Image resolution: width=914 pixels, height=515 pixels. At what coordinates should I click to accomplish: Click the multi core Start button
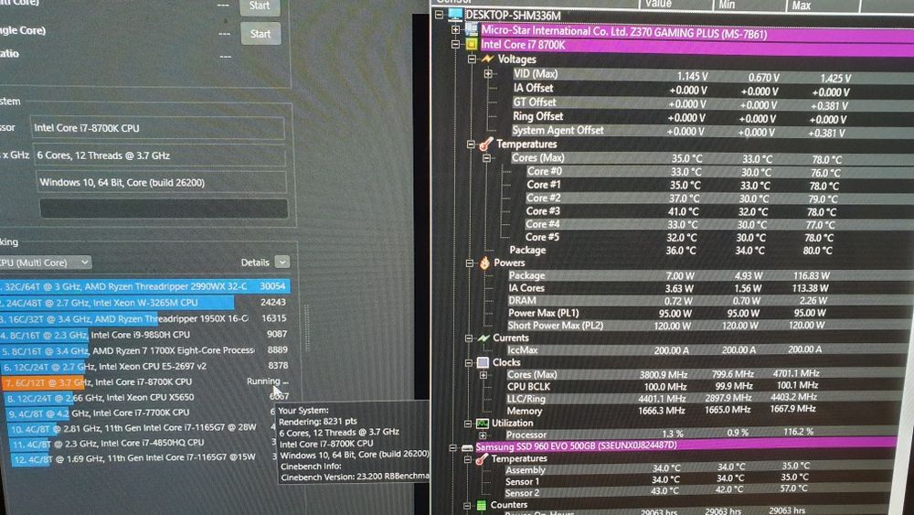pos(260,5)
